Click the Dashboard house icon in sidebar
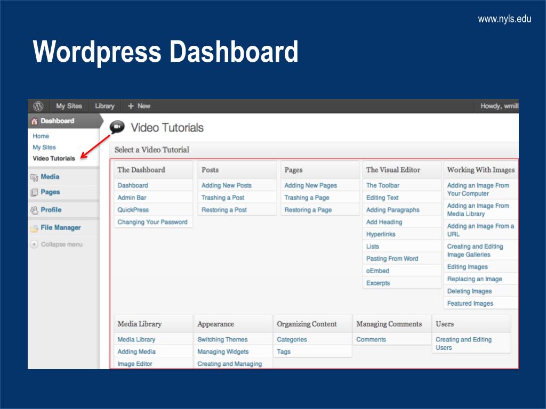The width and height of the screenshot is (546, 409). [34, 121]
